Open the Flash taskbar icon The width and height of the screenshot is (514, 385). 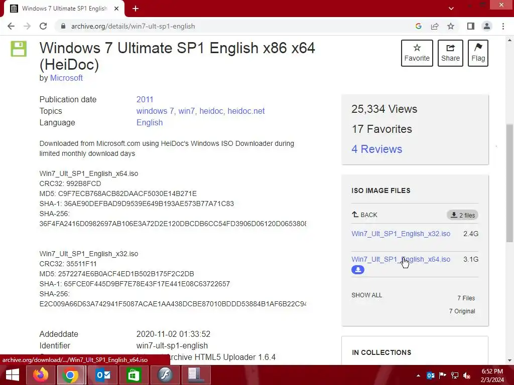(x=165, y=375)
